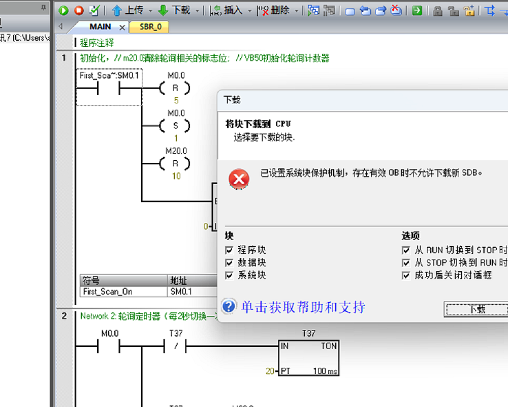Image resolution: width=508 pixels, height=407 pixels.
Task: Click the program status monitoring icon
Action: coord(314,11)
